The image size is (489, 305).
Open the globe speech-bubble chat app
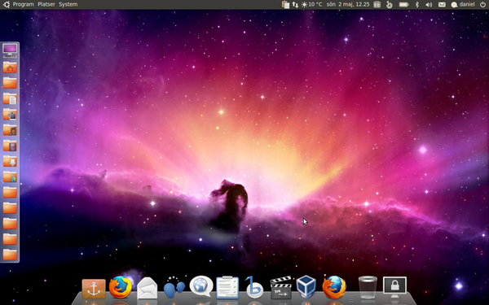coord(201,286)
